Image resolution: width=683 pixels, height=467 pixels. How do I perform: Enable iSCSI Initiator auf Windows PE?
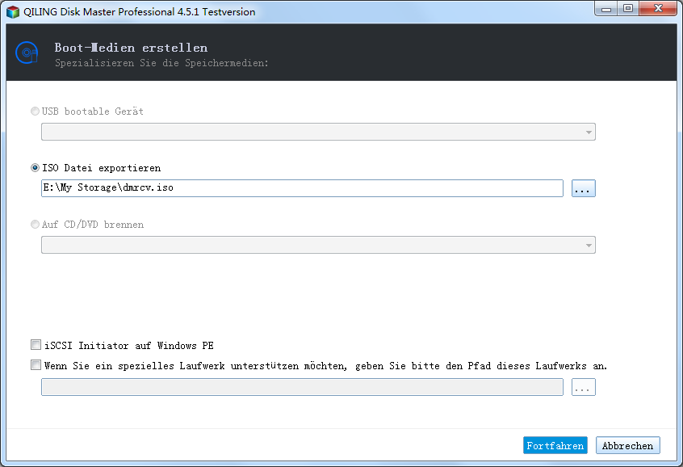point(36,345)
